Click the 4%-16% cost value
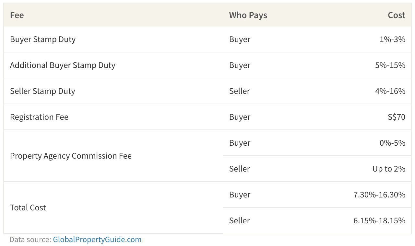Image resolution: width=415 pixels, height=246 pixels. coord(390,91)
